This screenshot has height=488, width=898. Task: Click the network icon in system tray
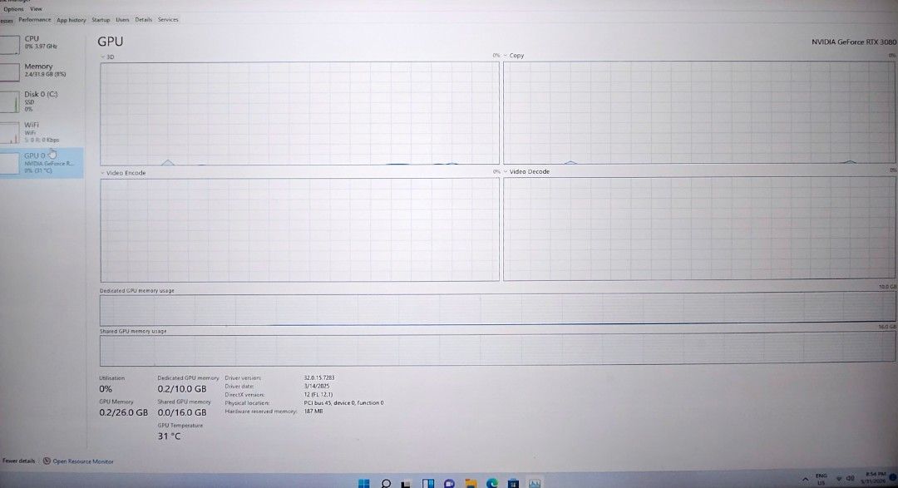click(839, 478)
